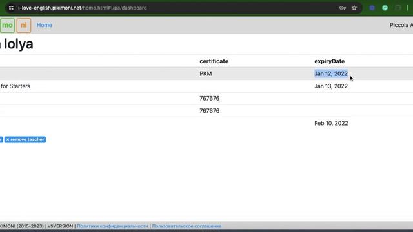The width and height of the screenshot is (413, 232).
Task: Click the first 767676 certificate value
Action: [209, 99]
